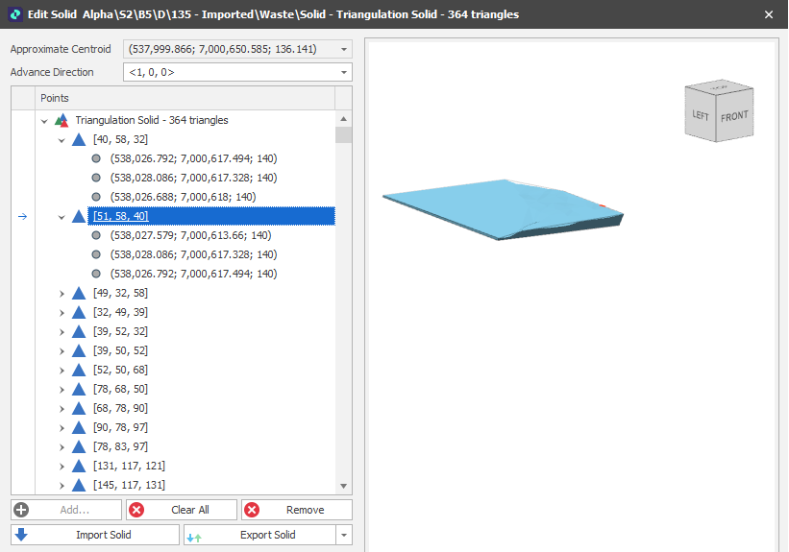Click the Points column header
Image resolution: width=789 pixels, height=552 pixels.
click(x=185, y=98)
